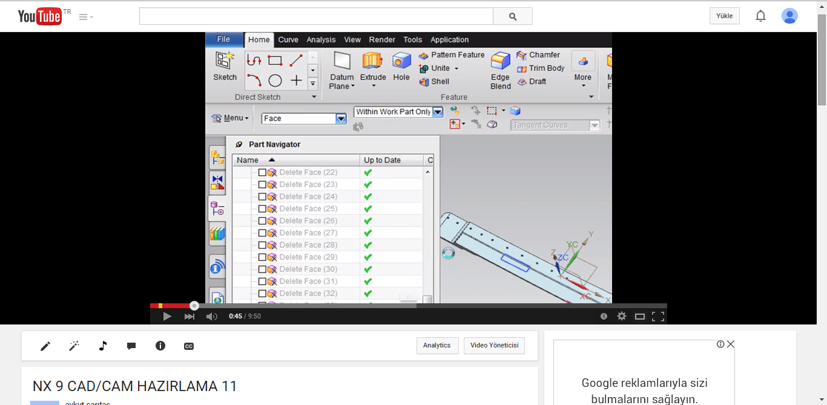827x405 pixels.
Task: Expand the Direct Sketch group options
Action: point(314,97)
